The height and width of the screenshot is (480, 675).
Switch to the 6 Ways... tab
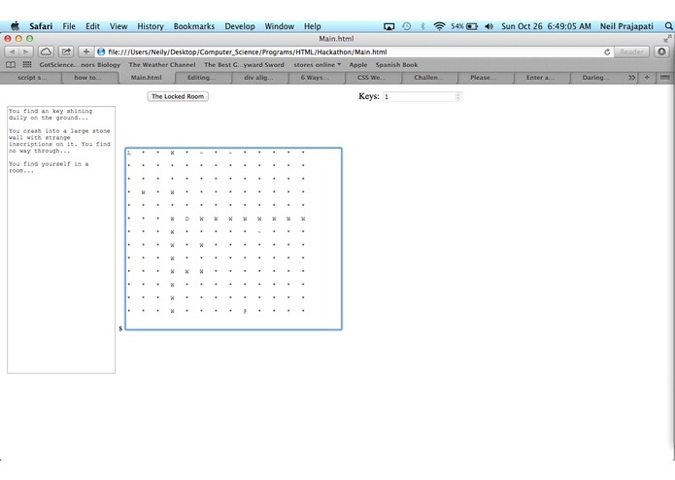click(315, 78)
